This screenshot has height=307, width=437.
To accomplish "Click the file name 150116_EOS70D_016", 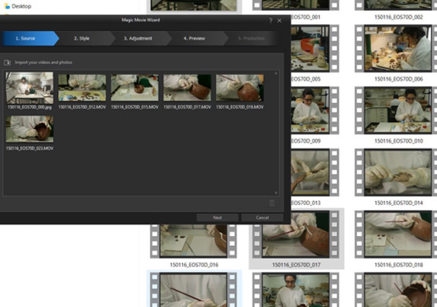I will tap(194, 265).
